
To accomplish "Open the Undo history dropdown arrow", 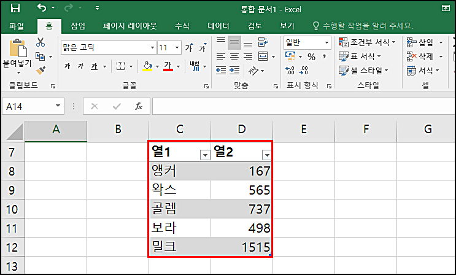I will 53,8.
